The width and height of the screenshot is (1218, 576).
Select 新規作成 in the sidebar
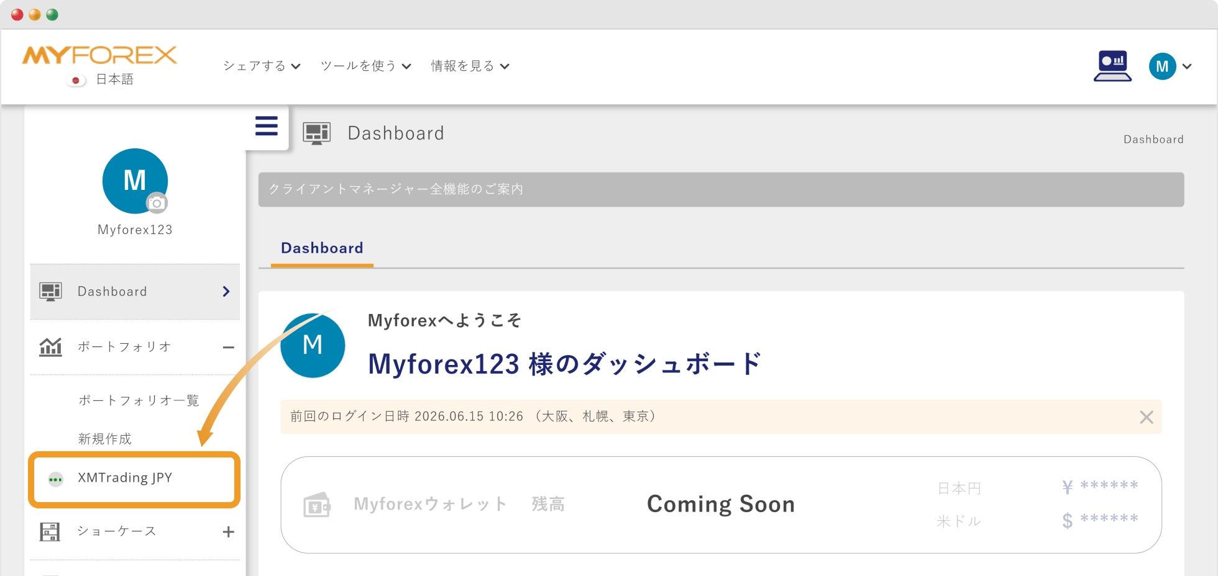pos(105,439)
